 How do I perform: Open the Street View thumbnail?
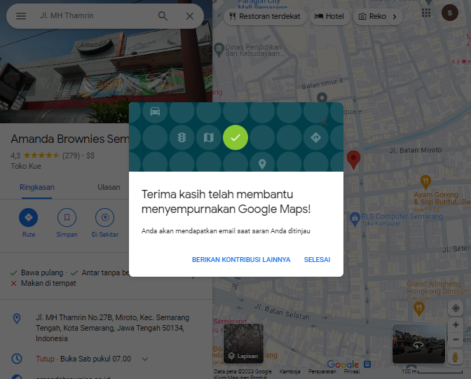418,344
